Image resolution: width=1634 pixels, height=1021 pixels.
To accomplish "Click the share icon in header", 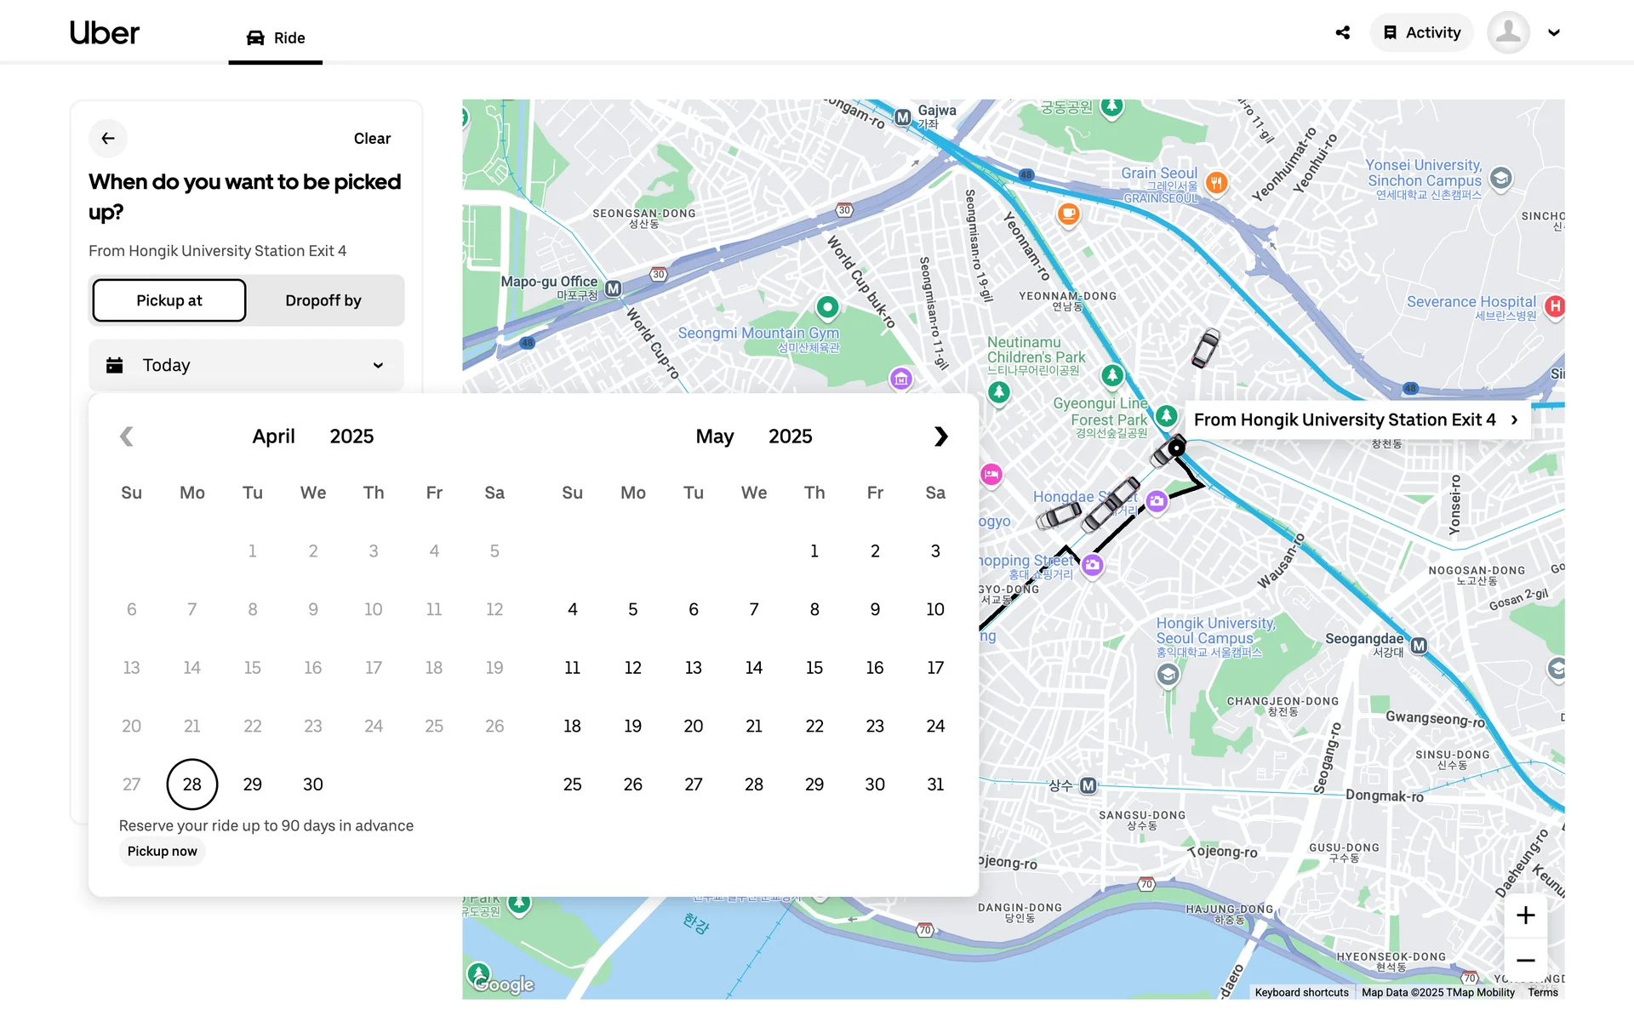I will coord(1343,32).
